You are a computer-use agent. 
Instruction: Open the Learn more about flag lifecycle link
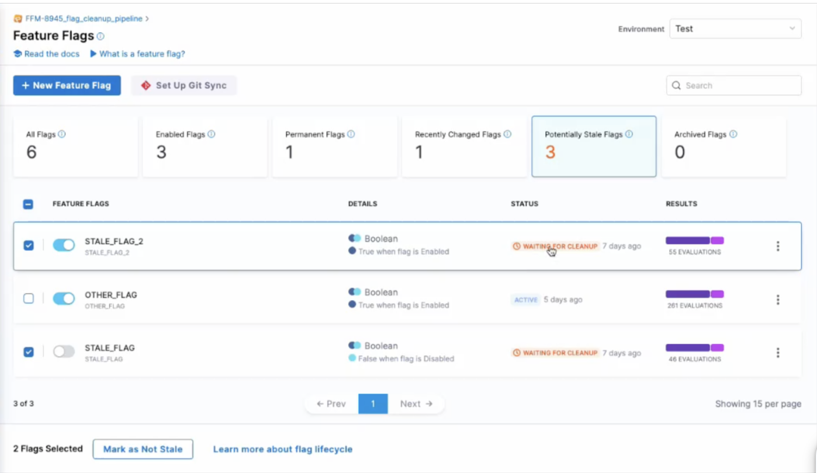(x=283, y=448)
